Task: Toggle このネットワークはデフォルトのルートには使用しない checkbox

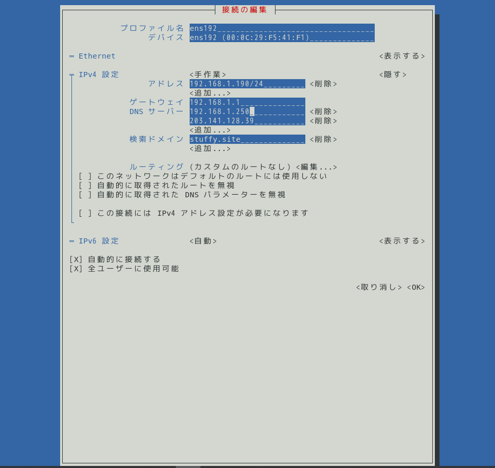Action: (x=85, y=176)
